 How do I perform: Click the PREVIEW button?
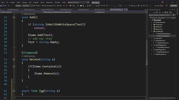174,6
